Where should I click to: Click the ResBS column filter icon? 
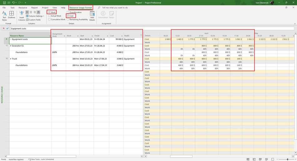[x=141, y=36]
